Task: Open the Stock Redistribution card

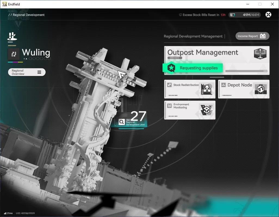Action: click(190, 89)
